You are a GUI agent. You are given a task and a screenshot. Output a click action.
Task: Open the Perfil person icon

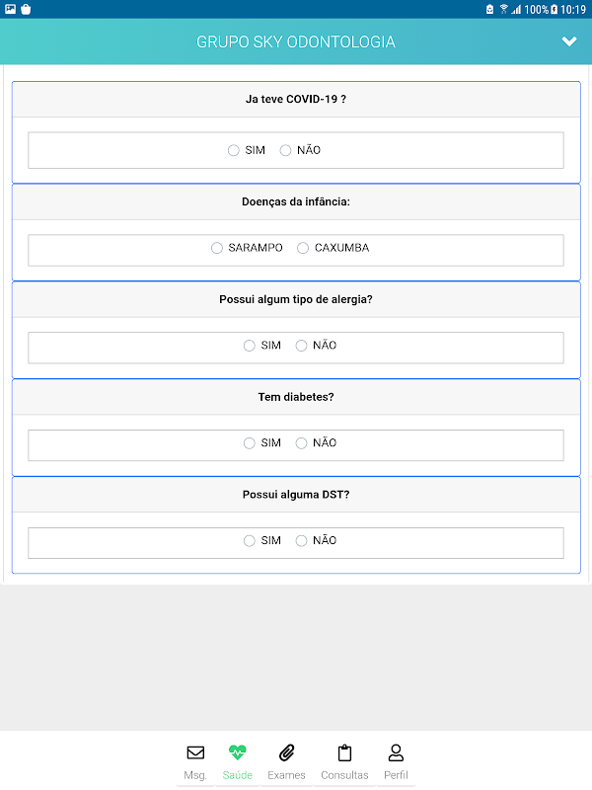[x=397, y=752]
